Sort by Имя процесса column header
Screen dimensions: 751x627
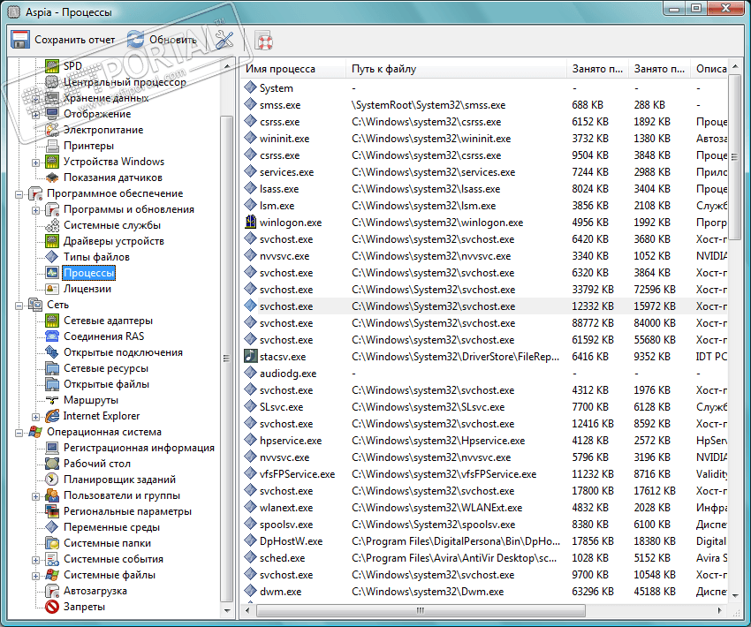click(292, 69)
